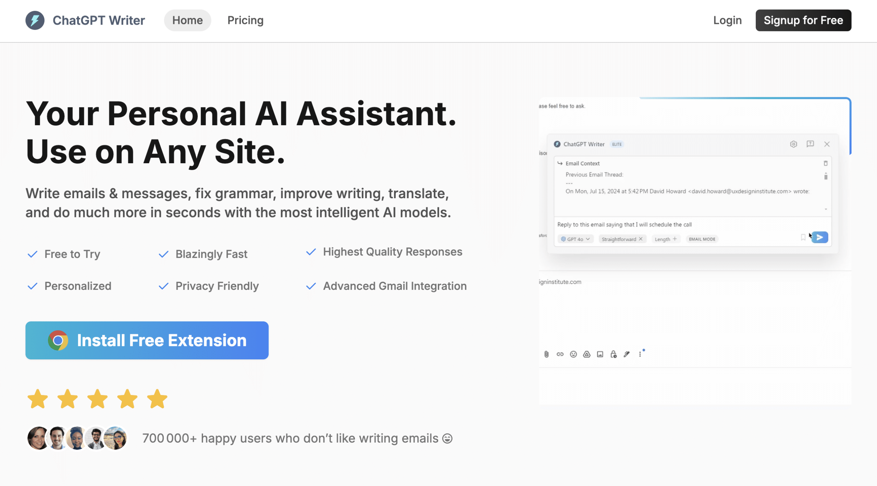Expand the GPT 4o model dropdown

point(576,239)
